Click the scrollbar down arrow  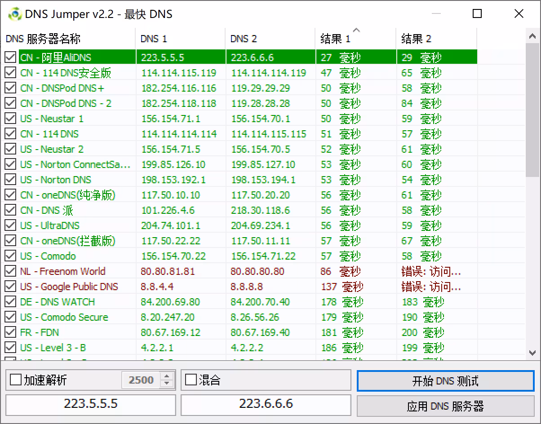click(x=532, y=353)
